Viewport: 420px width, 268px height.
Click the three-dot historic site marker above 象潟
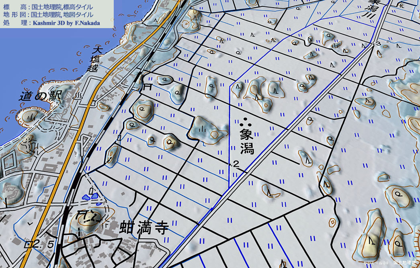tap(245, 122)
